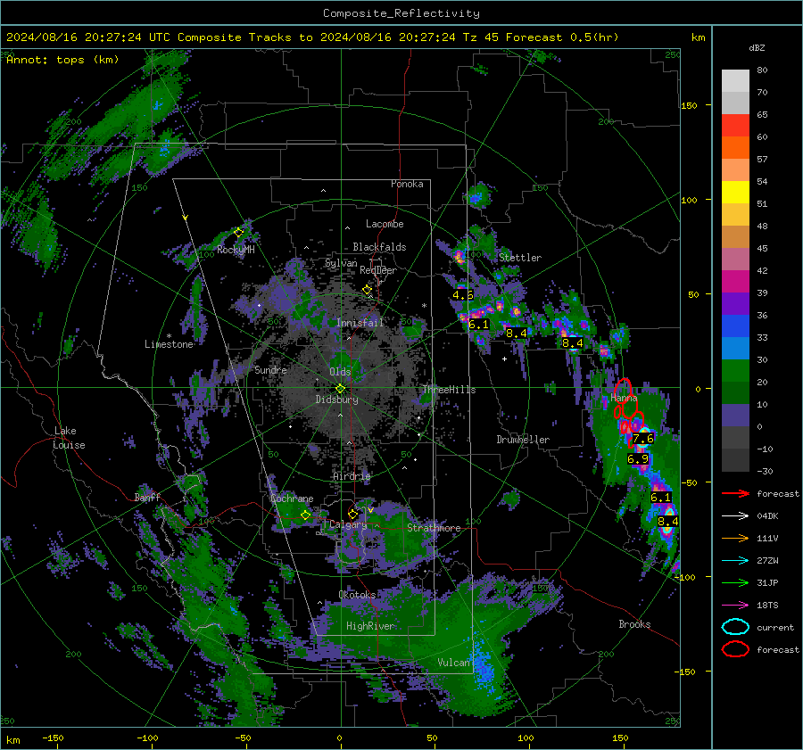Click the Cochrane town label
Viewport: 803px width, 750px height.
click(292, 499)
